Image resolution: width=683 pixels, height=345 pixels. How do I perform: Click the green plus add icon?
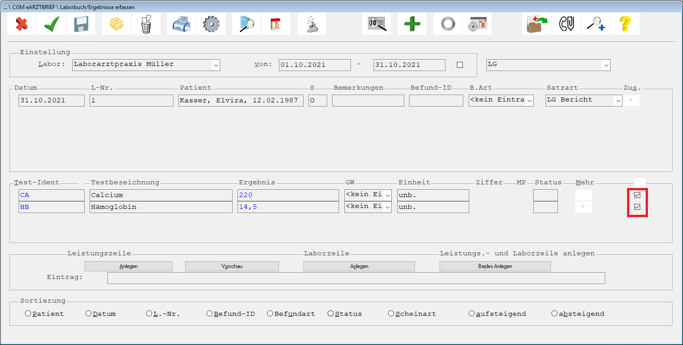412,24
